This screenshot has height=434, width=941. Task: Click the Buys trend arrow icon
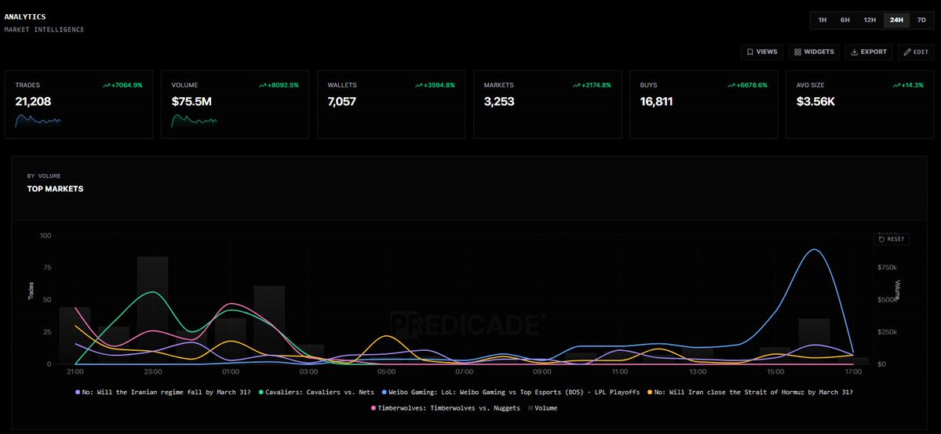(731, 85)
